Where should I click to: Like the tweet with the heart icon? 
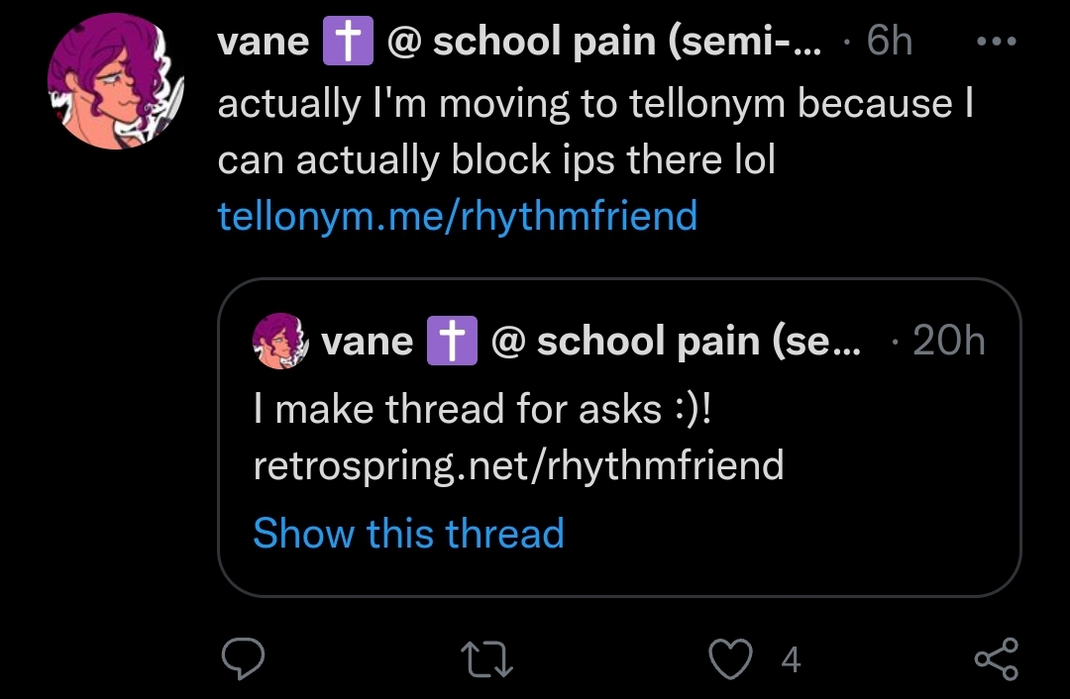coord(730,658)
